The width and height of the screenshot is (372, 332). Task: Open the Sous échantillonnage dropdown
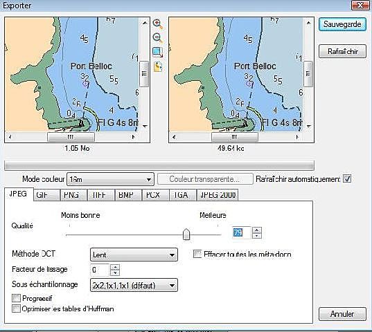(x=134, y=285)
